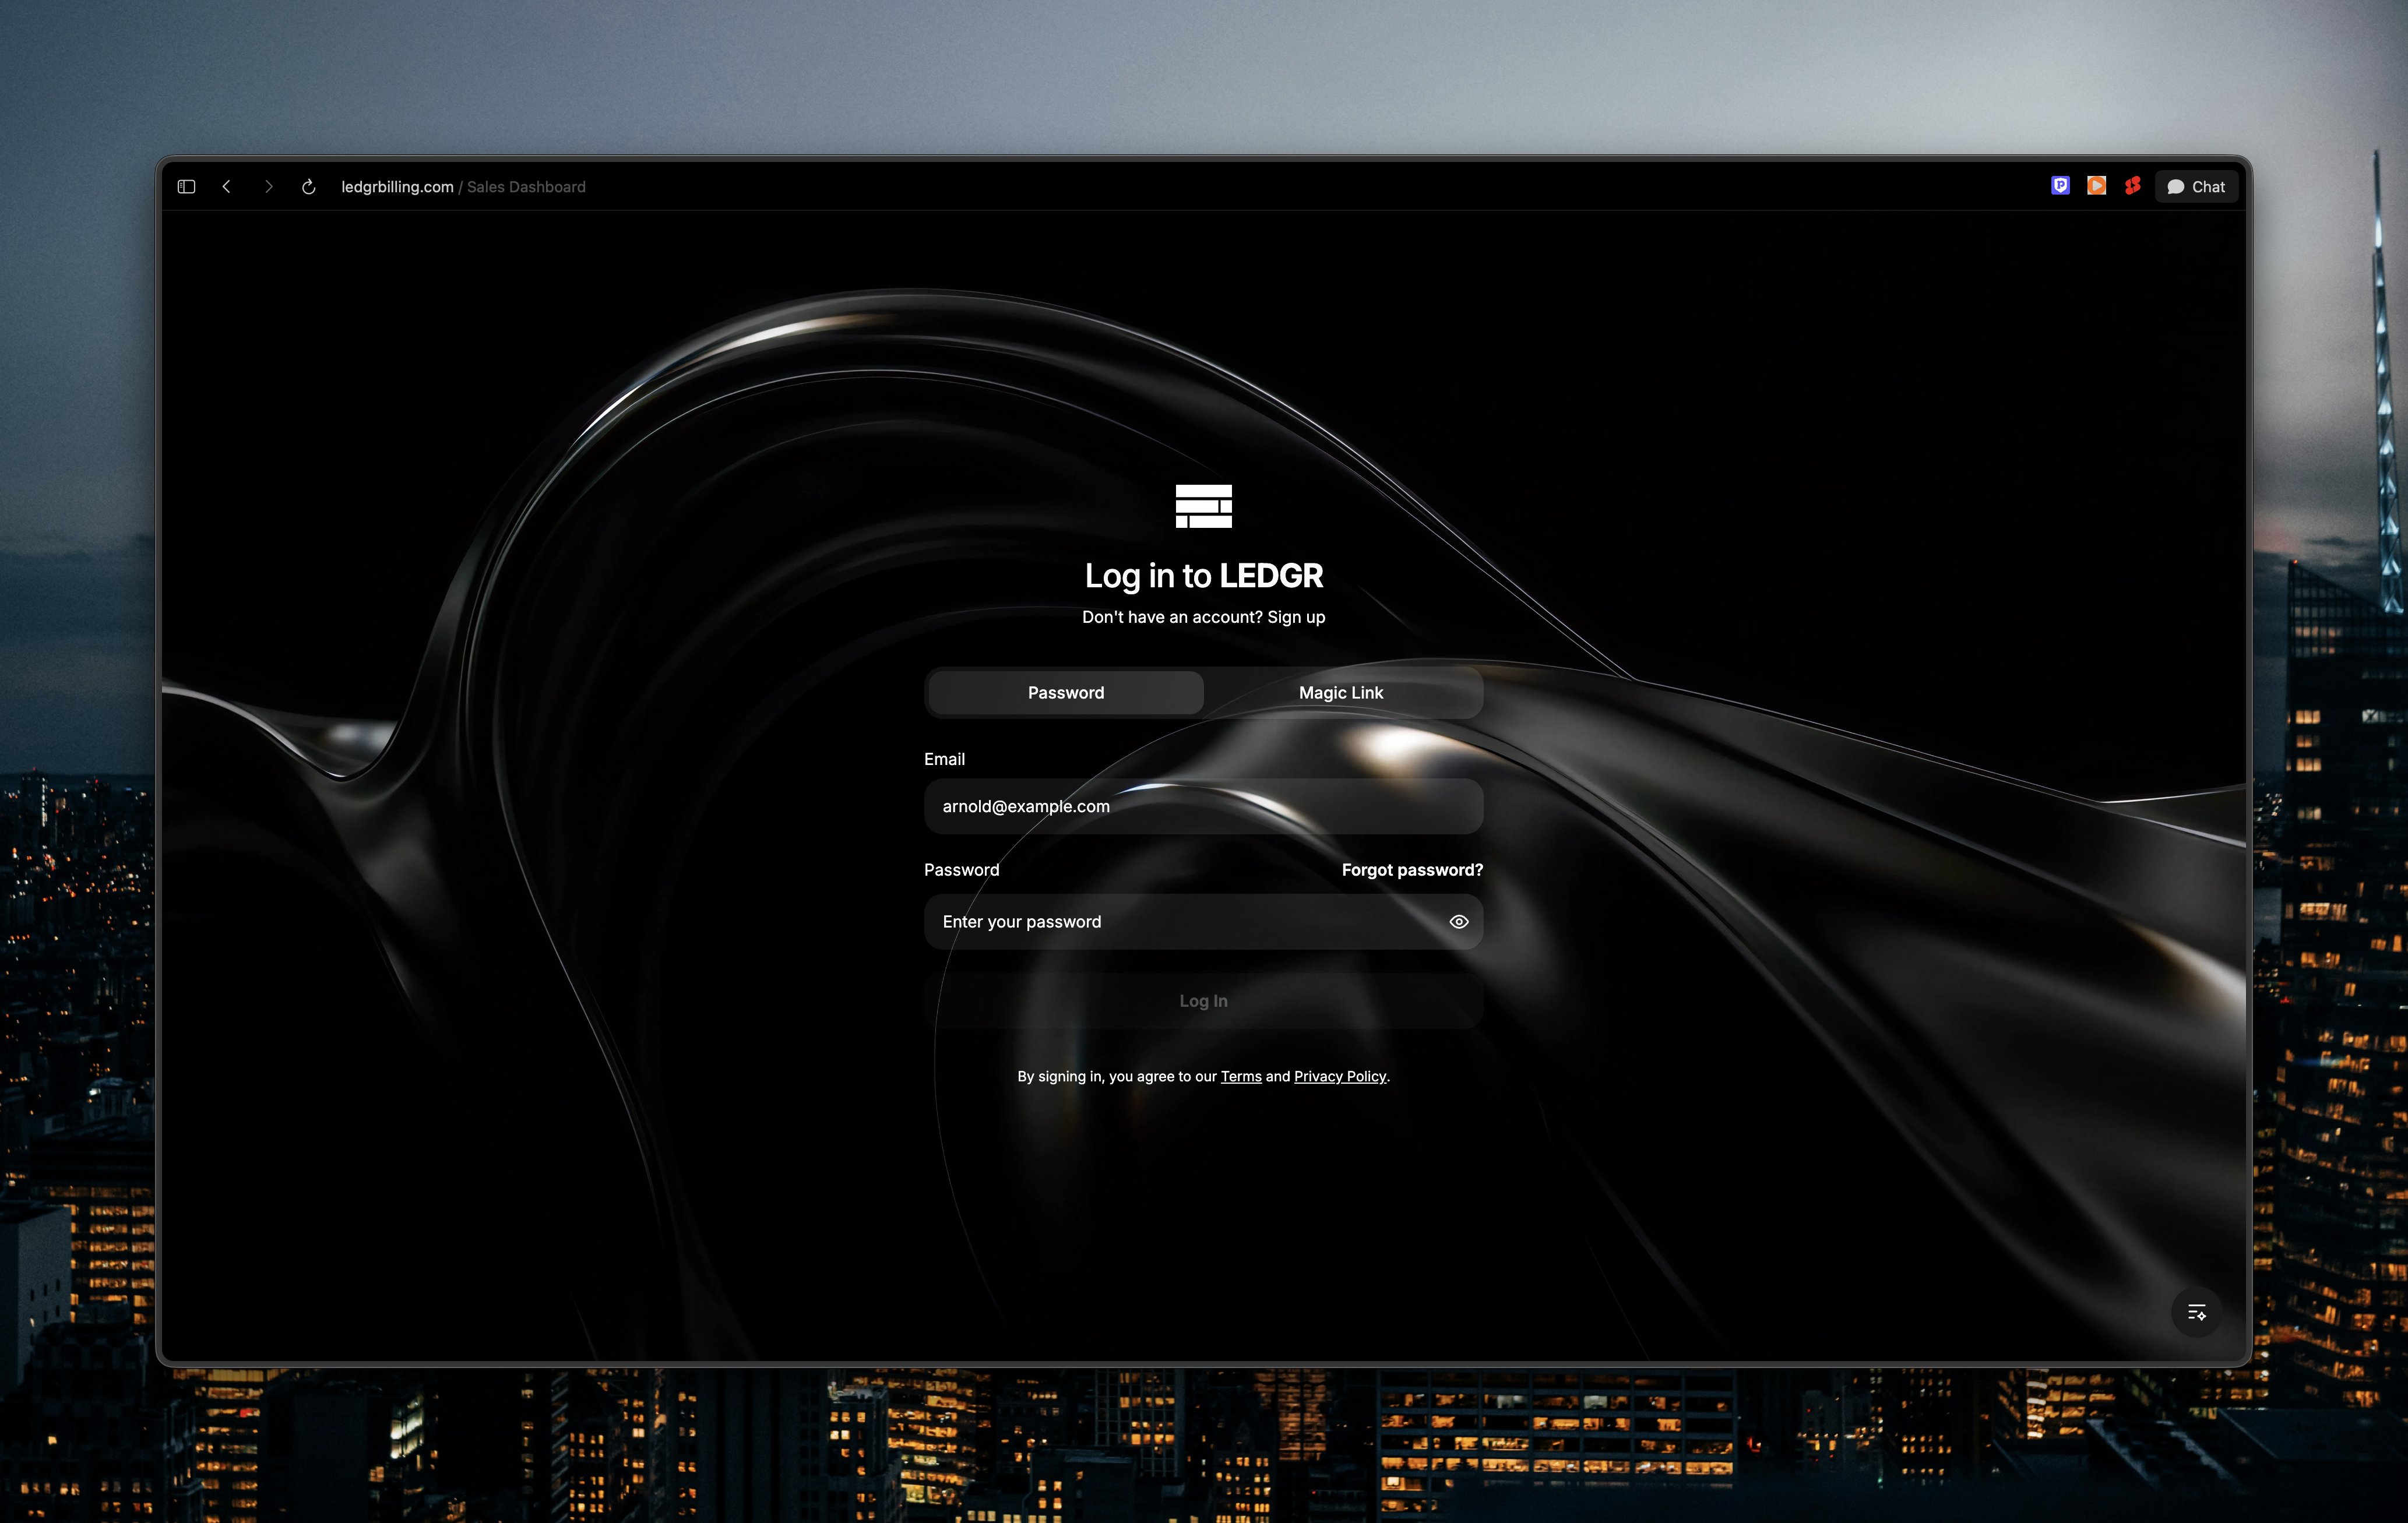This screenshot has width=2408, height=1523.
Task: Switch to the Magic Link tab
Action: (1340, 693)
